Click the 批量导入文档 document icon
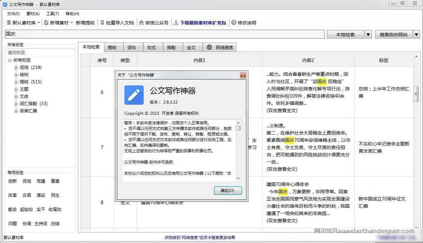The image size is (423, 243). 102,23
